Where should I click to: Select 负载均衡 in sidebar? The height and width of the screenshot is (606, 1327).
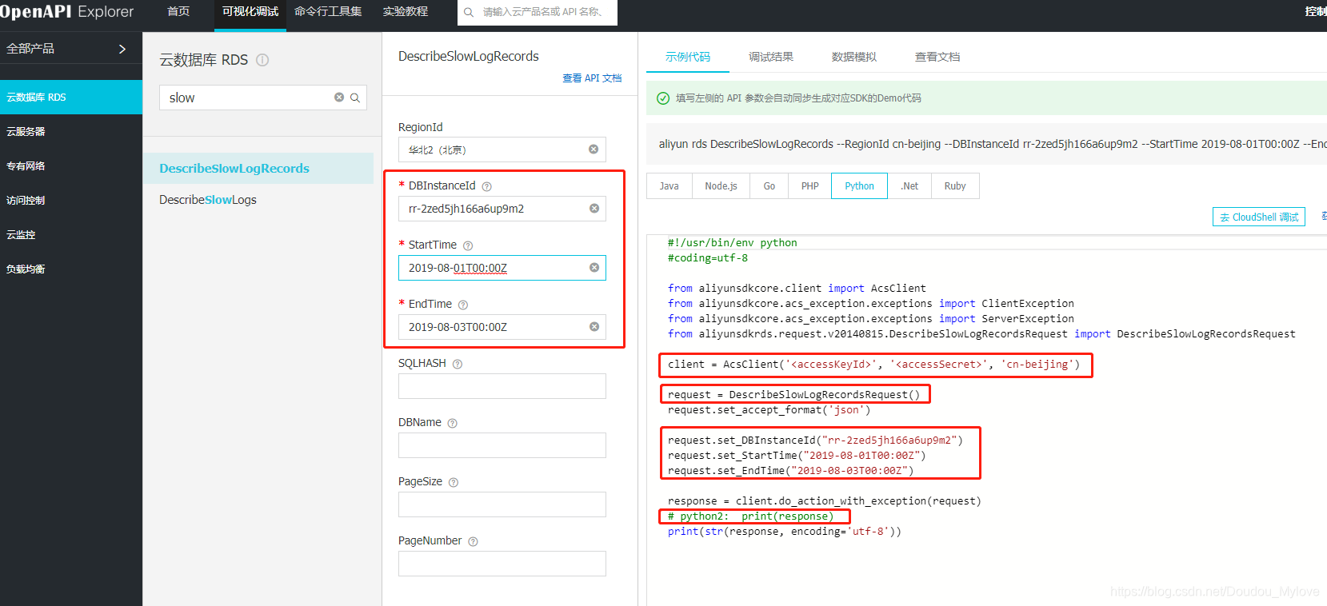coord(71,269)
